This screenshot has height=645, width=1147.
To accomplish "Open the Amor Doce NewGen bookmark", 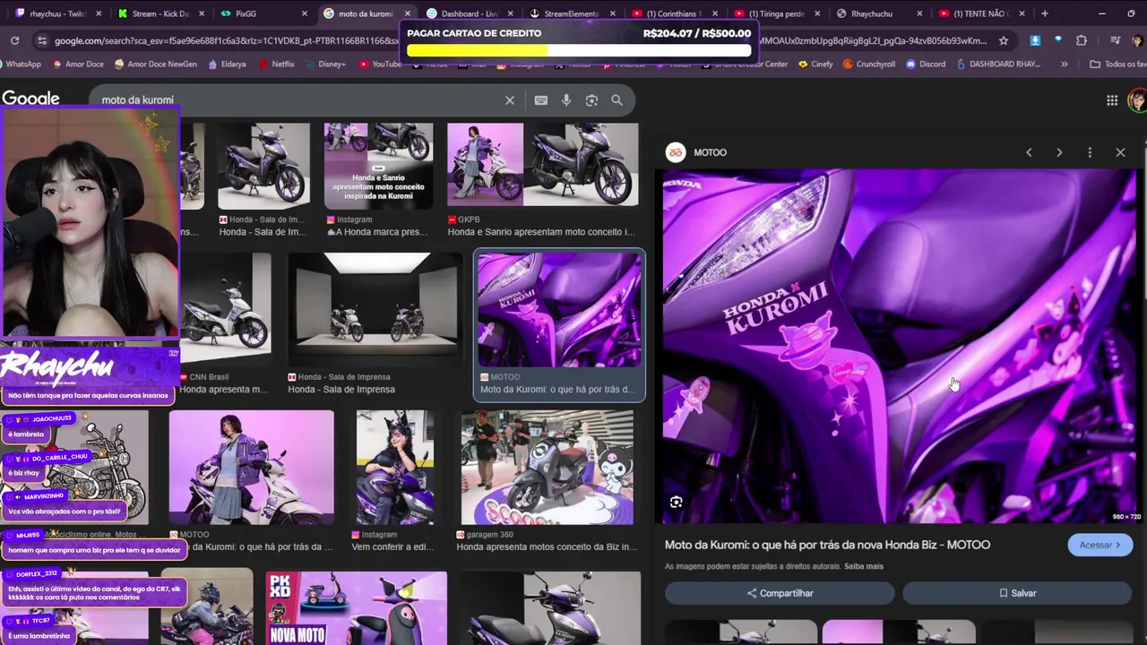I will click(x=155, y=64).
